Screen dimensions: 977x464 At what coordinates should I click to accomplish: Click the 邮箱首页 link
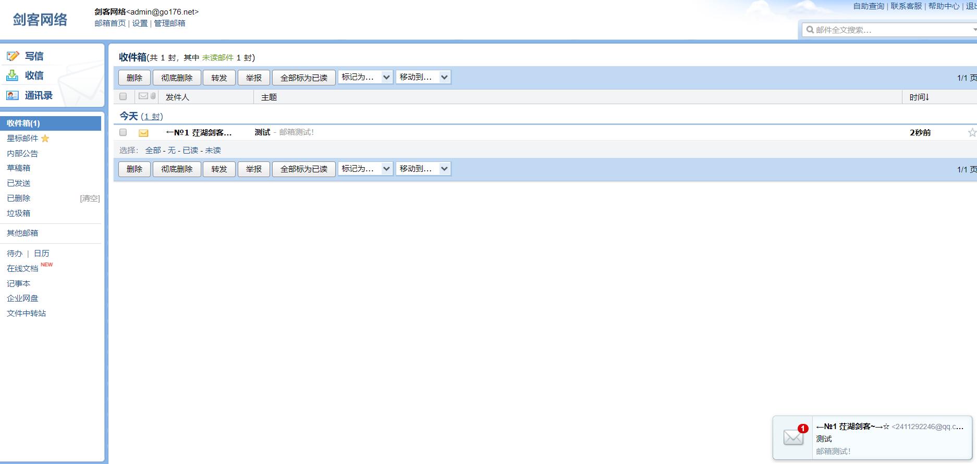[x=110, y=23]
